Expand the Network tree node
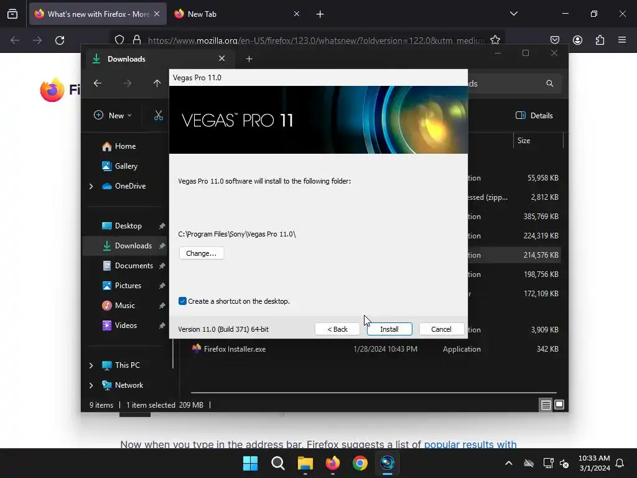Image resolution: width=637 pixels, height=478 pixels. click(x=91, y=385)
